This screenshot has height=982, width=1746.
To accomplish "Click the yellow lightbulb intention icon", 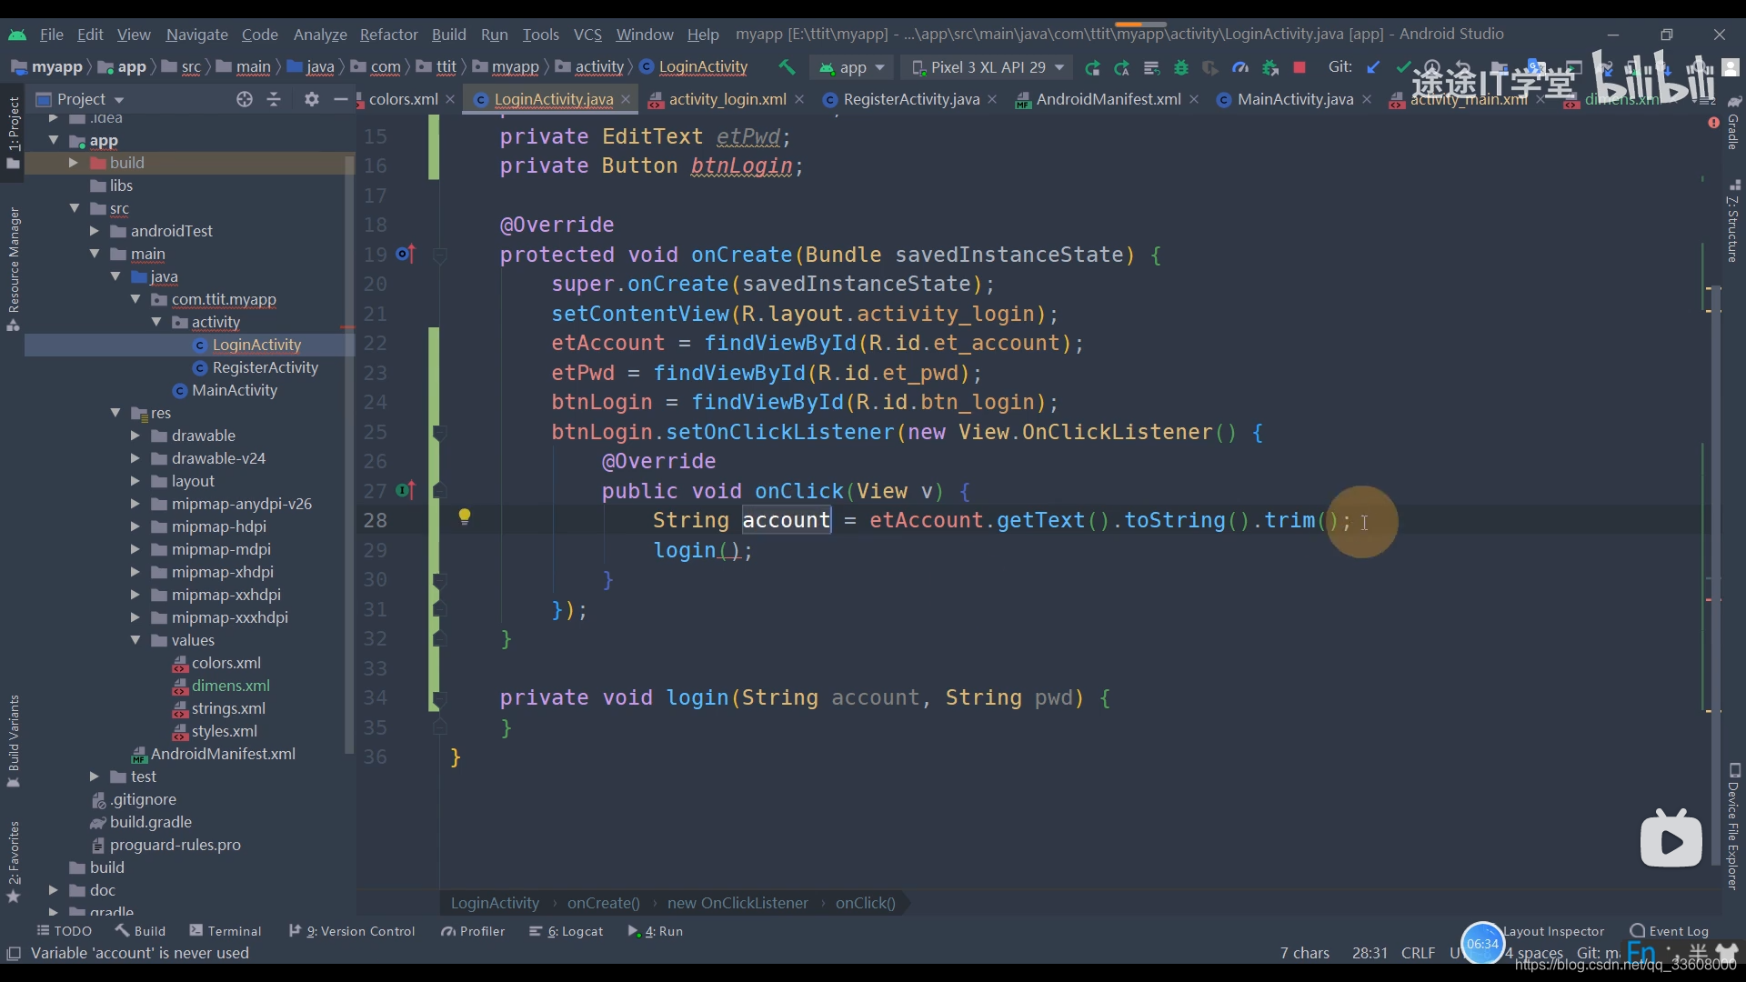I will pos(465,517).
